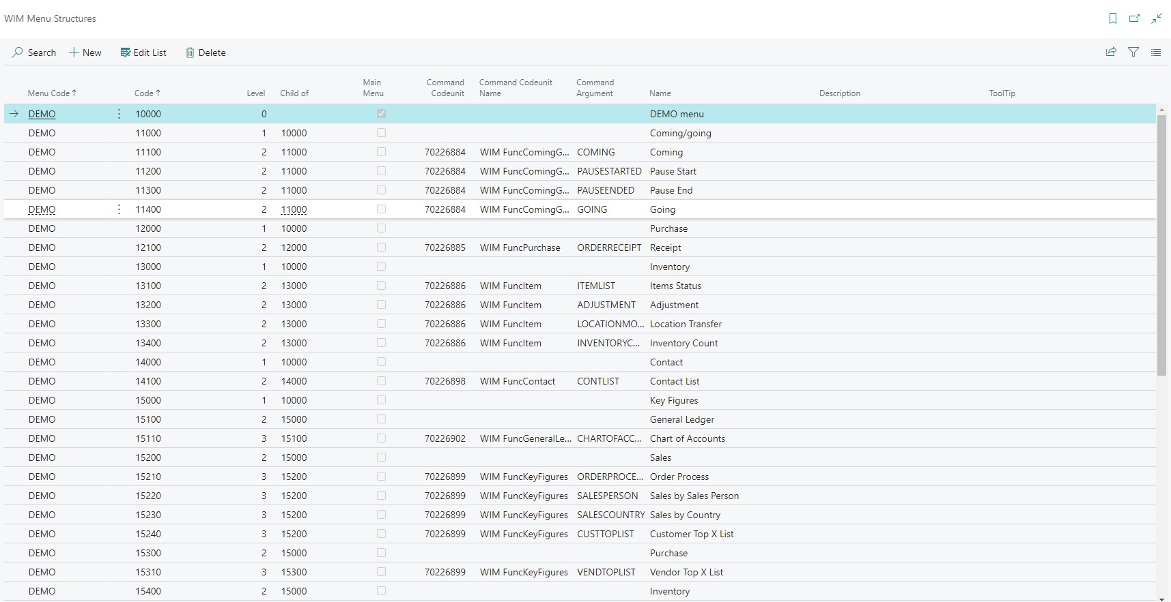Image resolution: width=1171 pixels, height=602 pixels.
Task: Open the Main Menu column header
Action: click(x=373, y=88)
